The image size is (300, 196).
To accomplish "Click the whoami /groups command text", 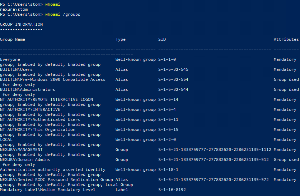I will pos(63,14).
